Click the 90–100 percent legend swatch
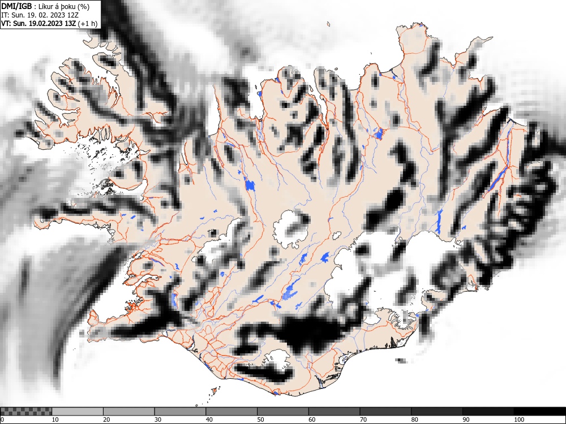The image size is (566, 424). point(488,412)
